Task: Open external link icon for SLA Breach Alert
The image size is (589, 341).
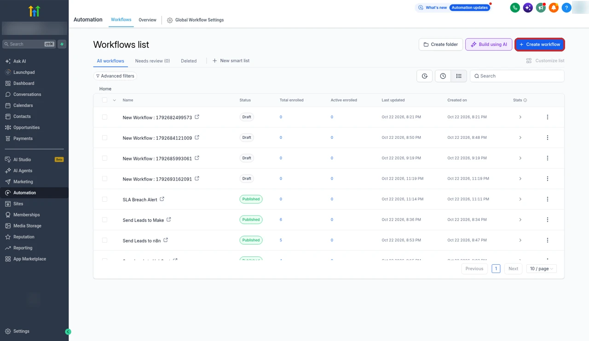Action: tap(162, 199)
